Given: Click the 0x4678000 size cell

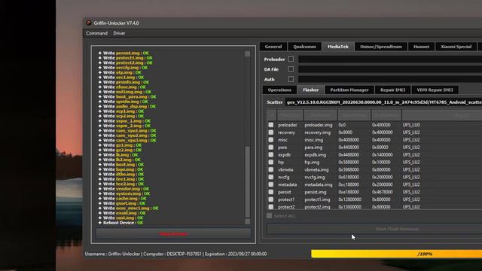Looking at the screenshot, I should [x=382, y=192].
